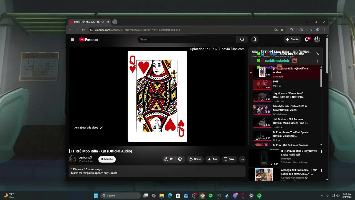This screenshot has height=200, width=355.
Task: Open more actions ellipsis below video
Action: [x=242, y=159]
